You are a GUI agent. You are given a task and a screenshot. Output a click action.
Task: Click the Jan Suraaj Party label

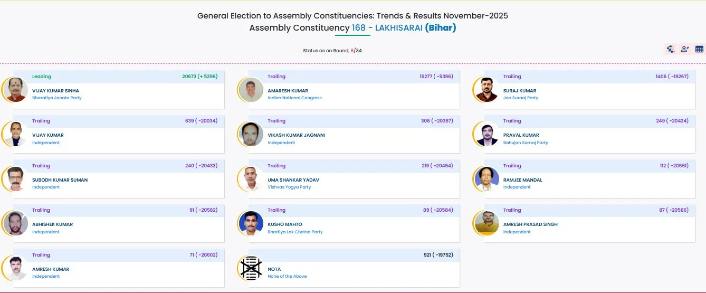pos(521,98)
